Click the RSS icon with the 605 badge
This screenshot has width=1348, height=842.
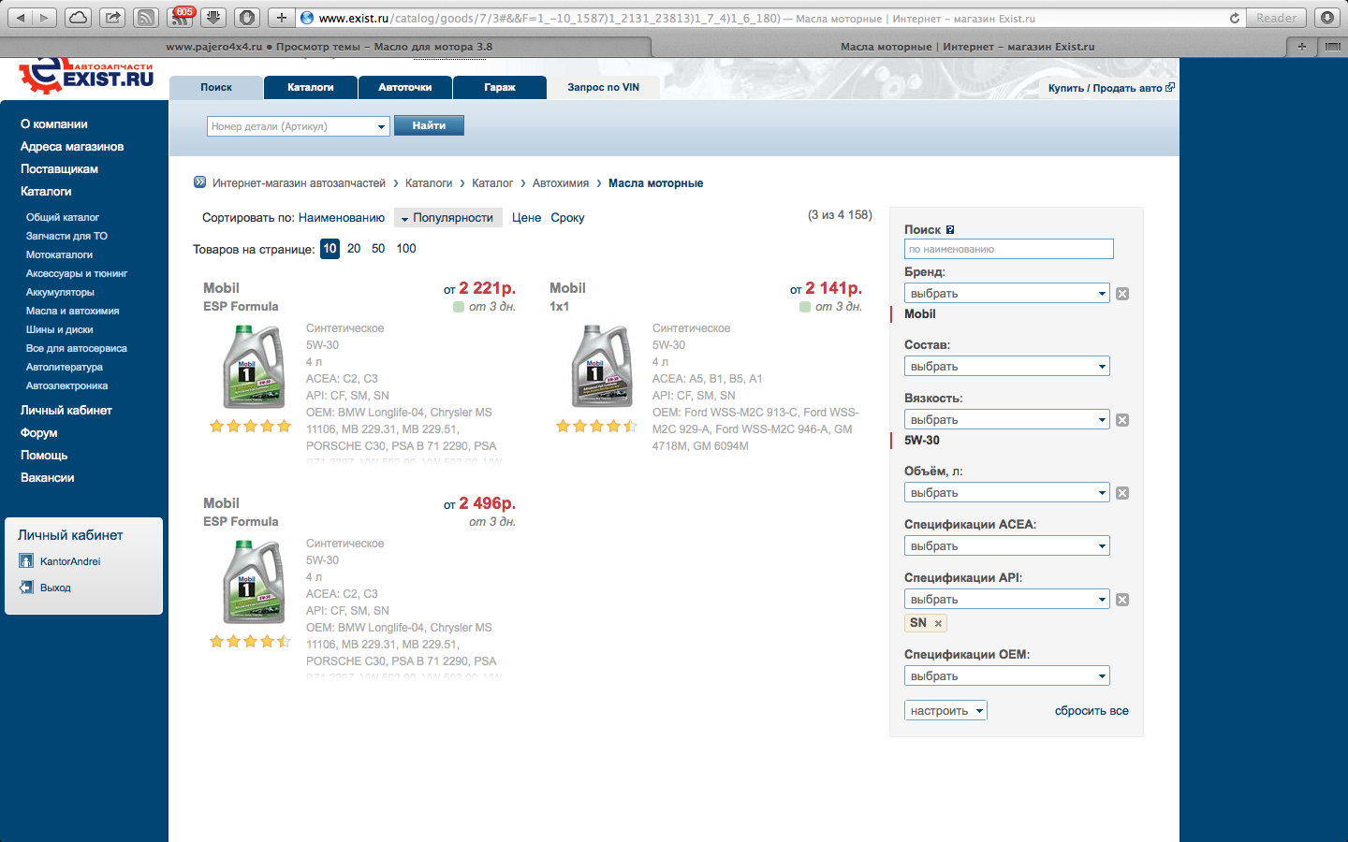click(181, 18)
